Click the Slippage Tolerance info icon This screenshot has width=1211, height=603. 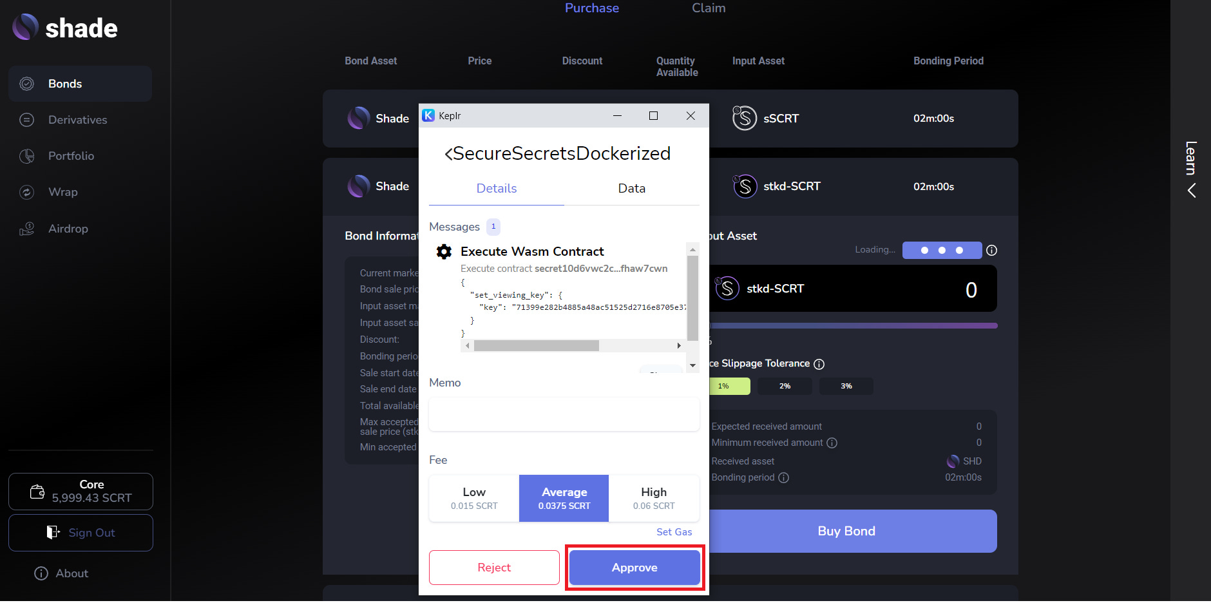(x=819, y=364)
